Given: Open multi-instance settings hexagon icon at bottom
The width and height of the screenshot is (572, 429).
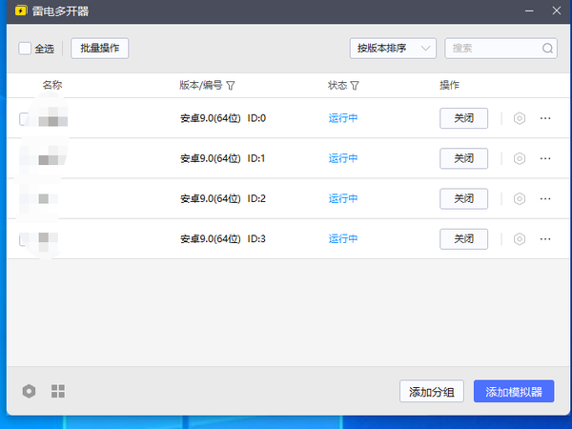Looking at the screenshot, I should pyautogui.click(x=29, y=391).
